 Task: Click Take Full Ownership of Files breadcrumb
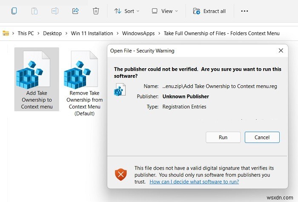pos(222,33)
